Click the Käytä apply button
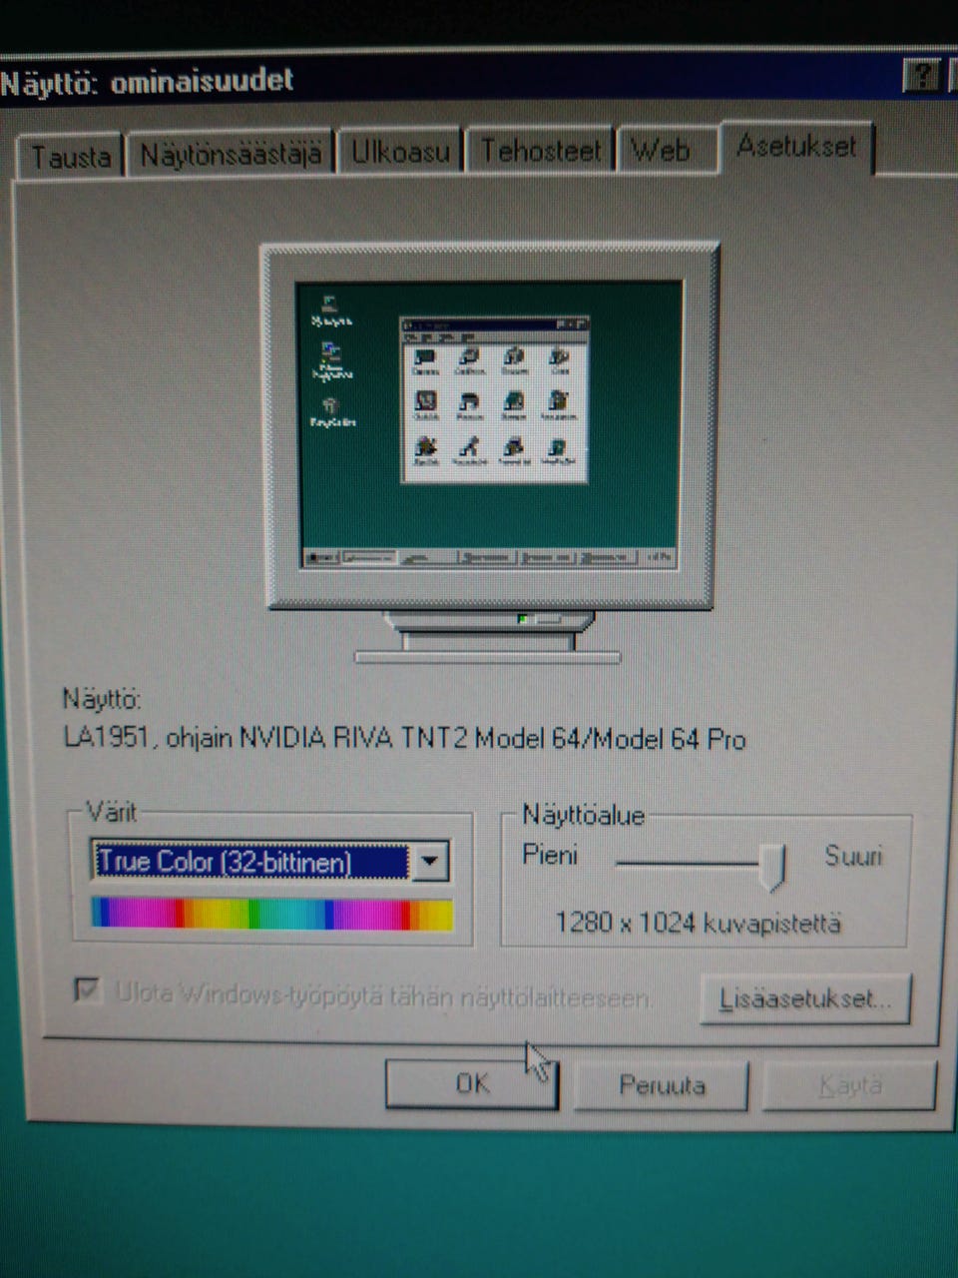The height and width of the screenshot is (1278, 958). [x=849, y=1086]
